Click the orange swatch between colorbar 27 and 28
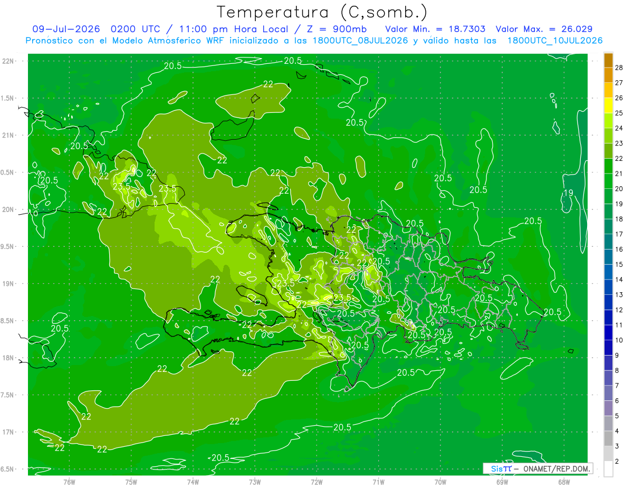The height and width of the screenshot is (489, 633). click(x=608, y=75)
